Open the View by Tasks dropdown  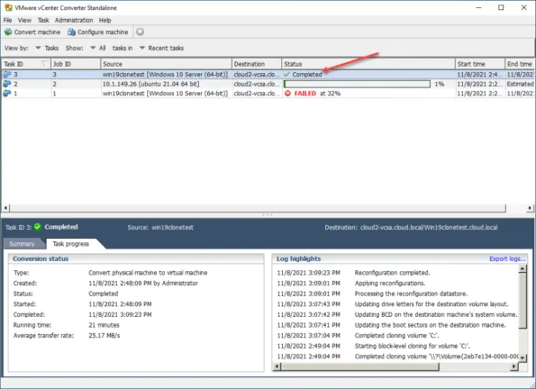click(47, 49)
